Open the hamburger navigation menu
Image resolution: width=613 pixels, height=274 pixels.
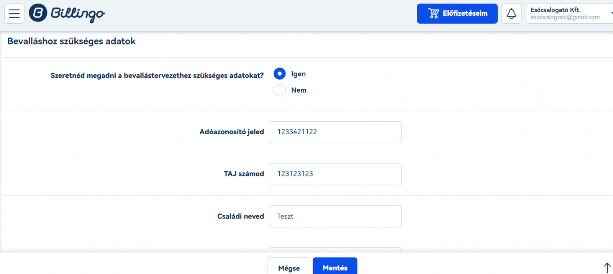pos(14,14)
